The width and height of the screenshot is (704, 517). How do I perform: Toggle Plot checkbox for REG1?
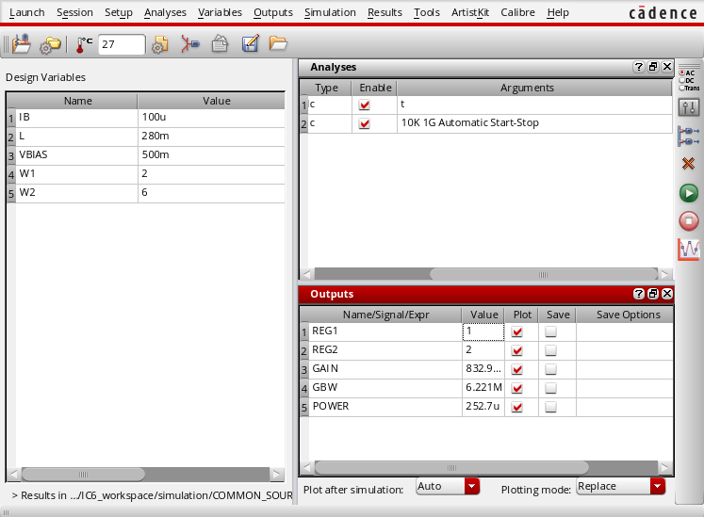tap(517, 332)
